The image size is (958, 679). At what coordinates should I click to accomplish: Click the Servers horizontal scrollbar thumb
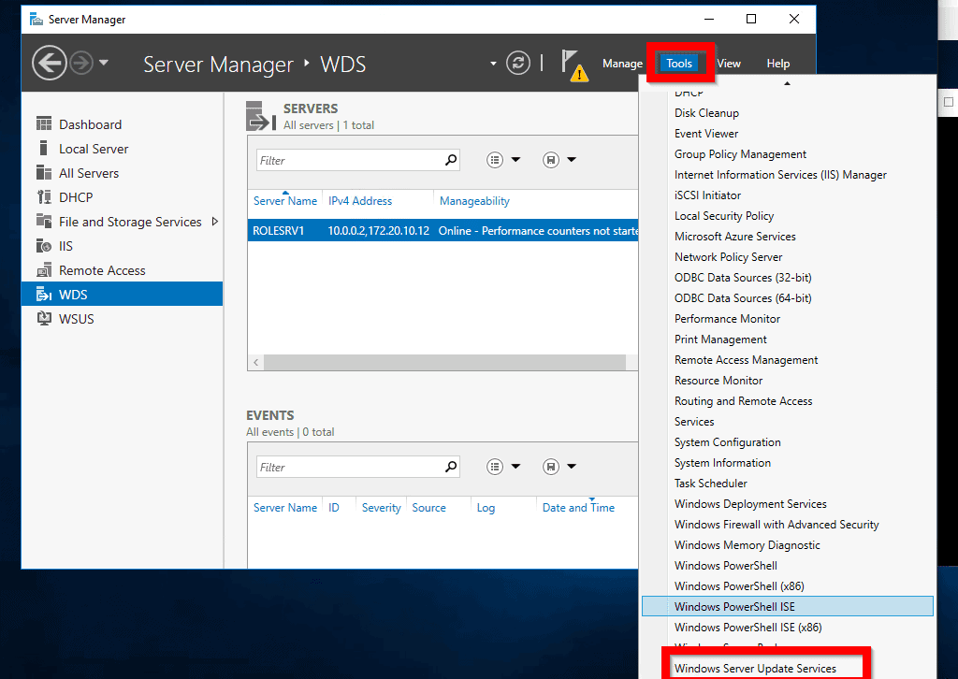(x=444, y=363)
